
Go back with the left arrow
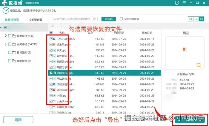[53, 26]
